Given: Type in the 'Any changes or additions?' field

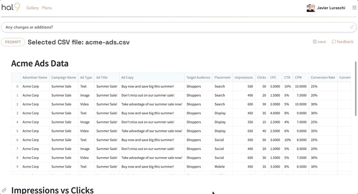Looking at the screenshot, I should 174,27.
